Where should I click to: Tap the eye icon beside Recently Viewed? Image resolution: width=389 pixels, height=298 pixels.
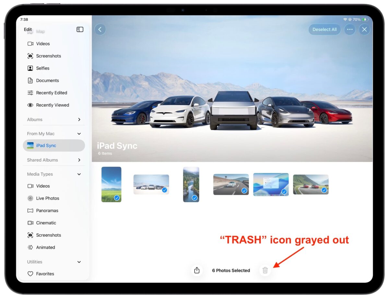point(30,105)
